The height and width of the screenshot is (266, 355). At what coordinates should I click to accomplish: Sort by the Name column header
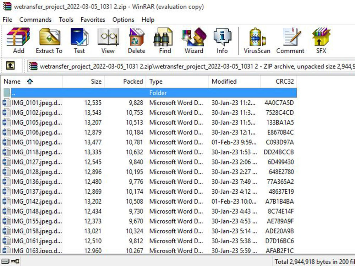pos(32,82)
